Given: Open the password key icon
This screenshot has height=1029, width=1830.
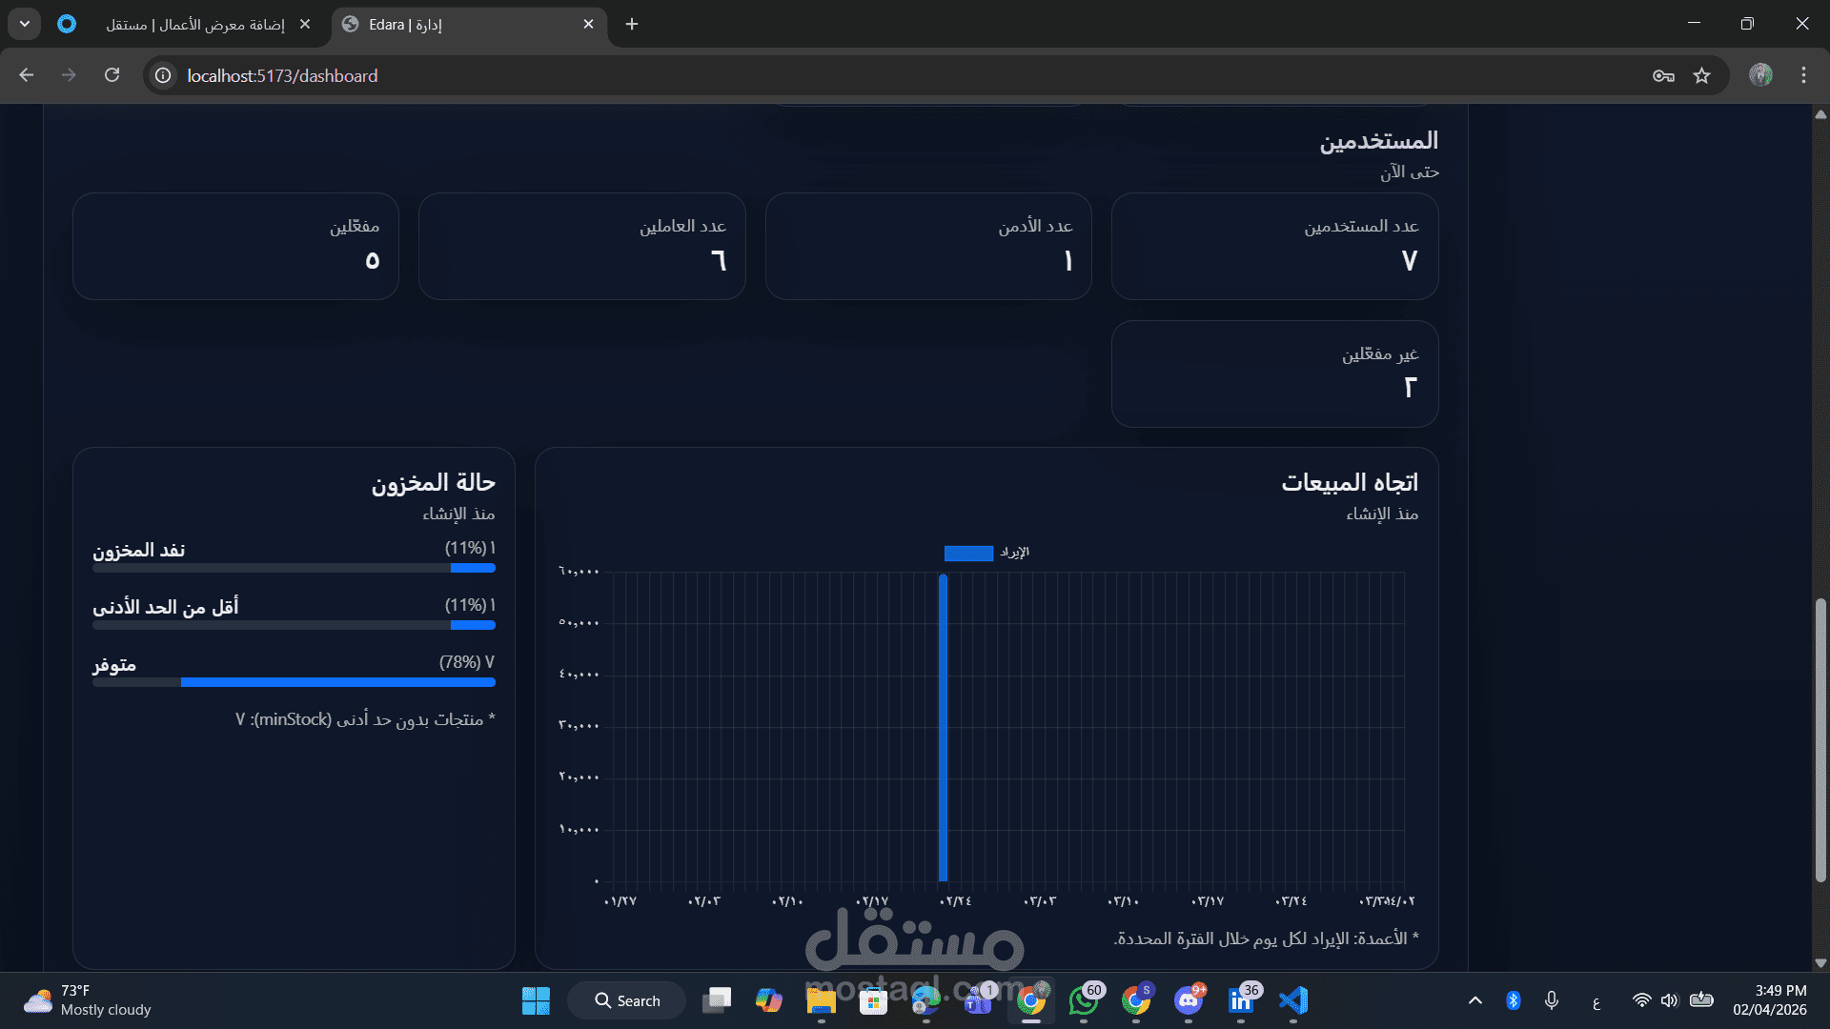Looking at the screenshot, I should pos(1663,75).
